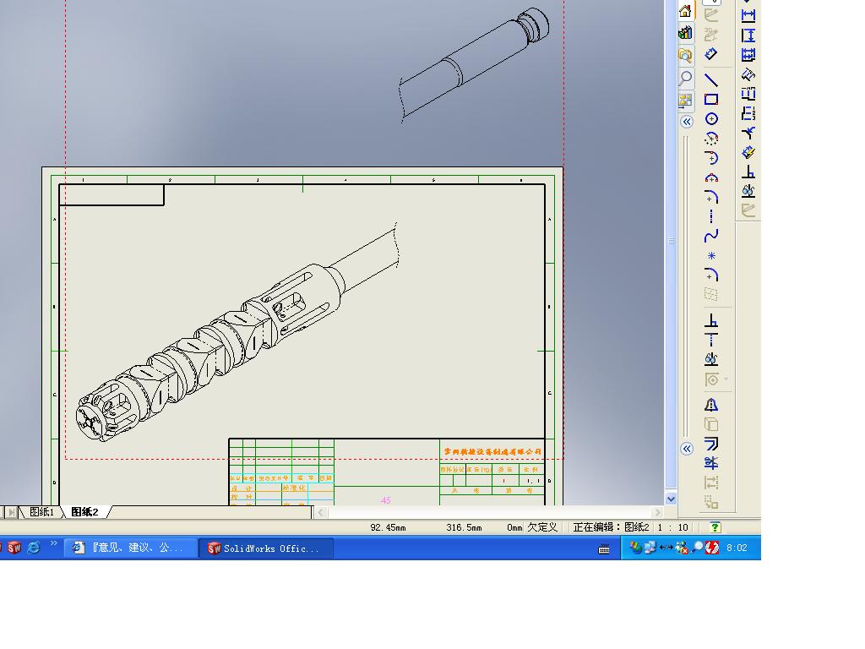The image size is (865, 649).
Task: Click the 欠定义 status text
Action: (541, 527)
